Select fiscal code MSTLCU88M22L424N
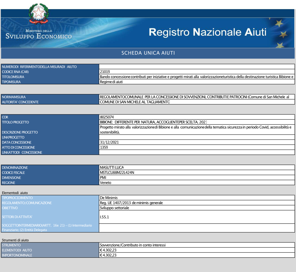 click(x=117, y=173)
